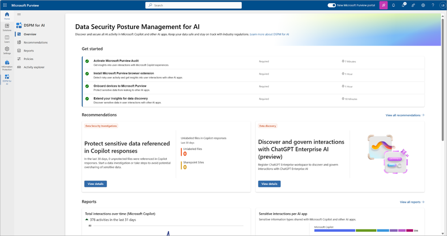The width and height of the screenshot is (447, 236).
Task: Select Overview in DSPM menu
Action: coord(30,34)
